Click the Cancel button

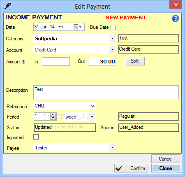pyautogui.click(x=166, y=159)
